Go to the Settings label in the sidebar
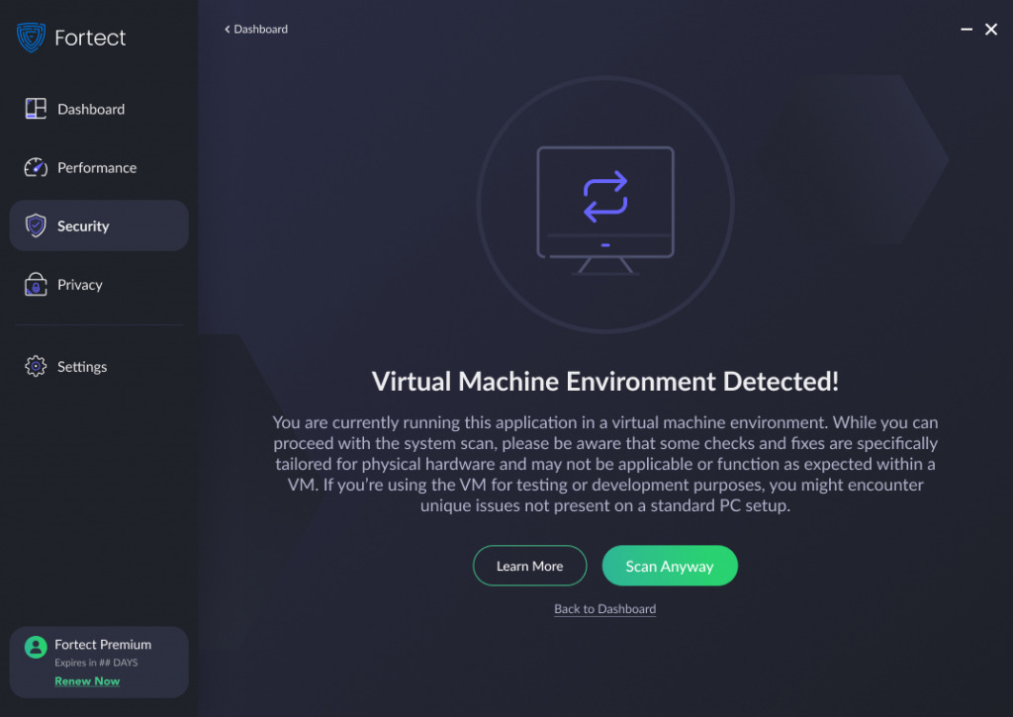Image resolution: width=1013 pixels, height=717 pixels. pos(82,367)
